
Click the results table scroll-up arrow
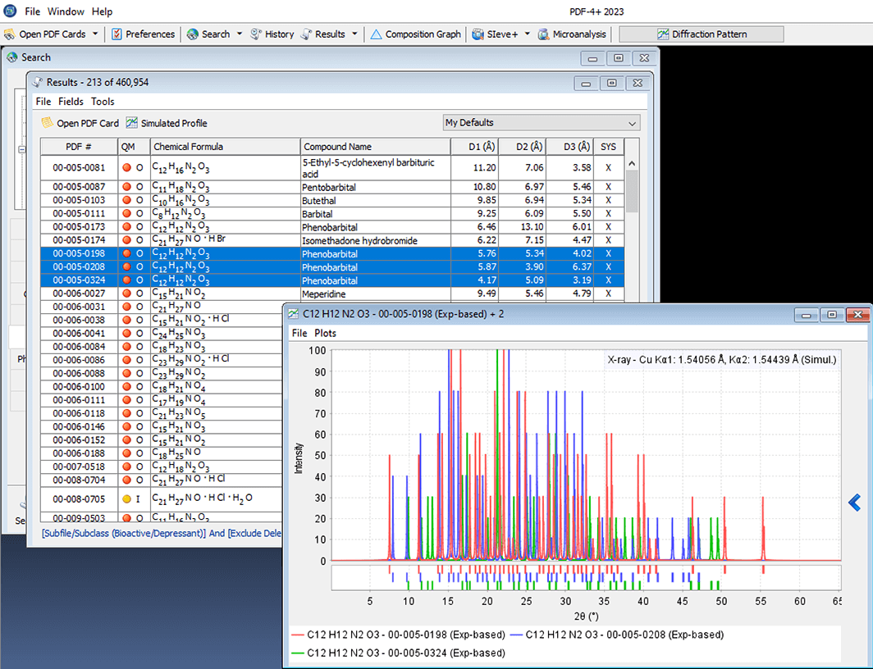(x=632, y=163)
